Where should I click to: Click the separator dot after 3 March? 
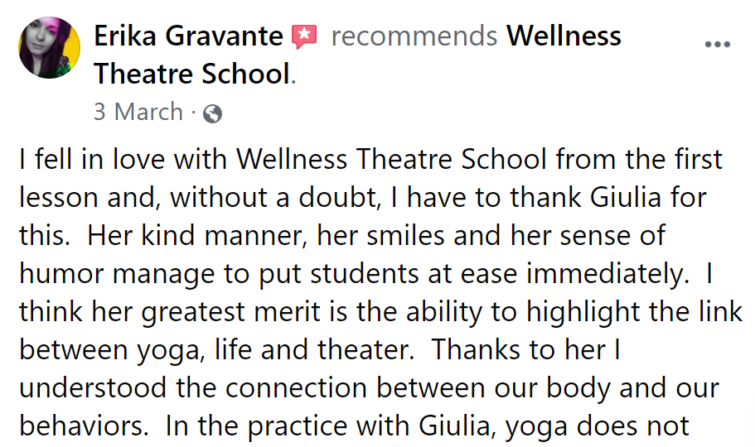[x=193, y=113]
